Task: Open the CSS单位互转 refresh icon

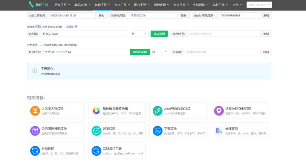Action: coord(96,151)
